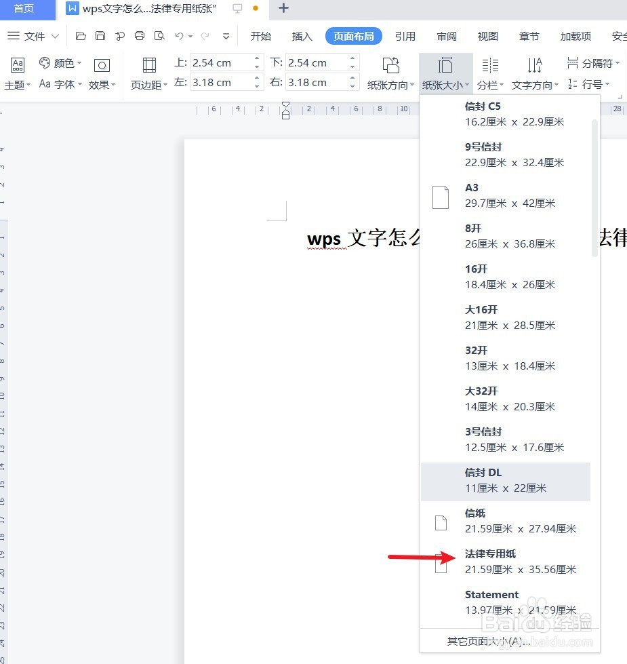
Task: Expand quick access toolbar customize arrow
Action: 226,37
